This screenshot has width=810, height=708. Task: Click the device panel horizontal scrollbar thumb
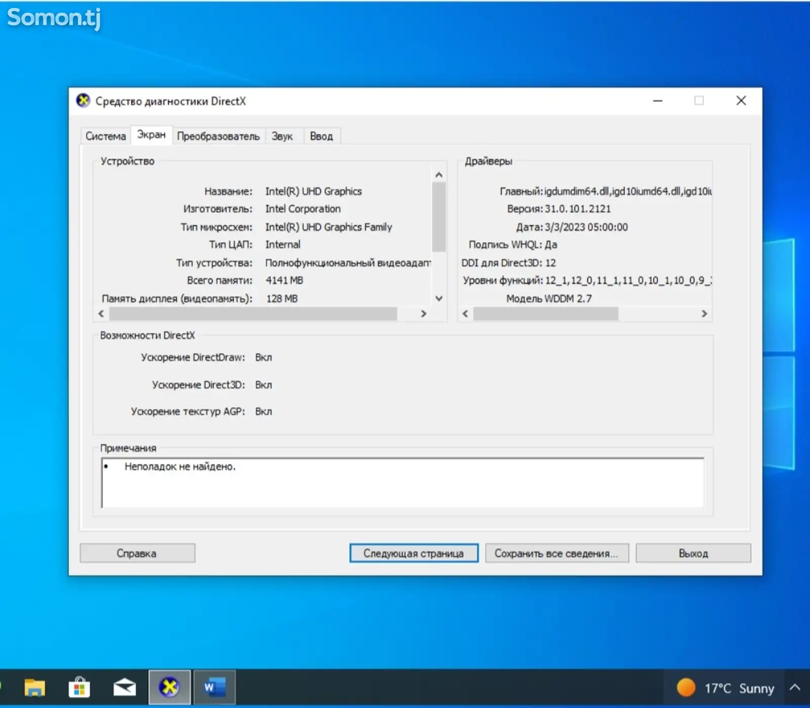[253, 314]
